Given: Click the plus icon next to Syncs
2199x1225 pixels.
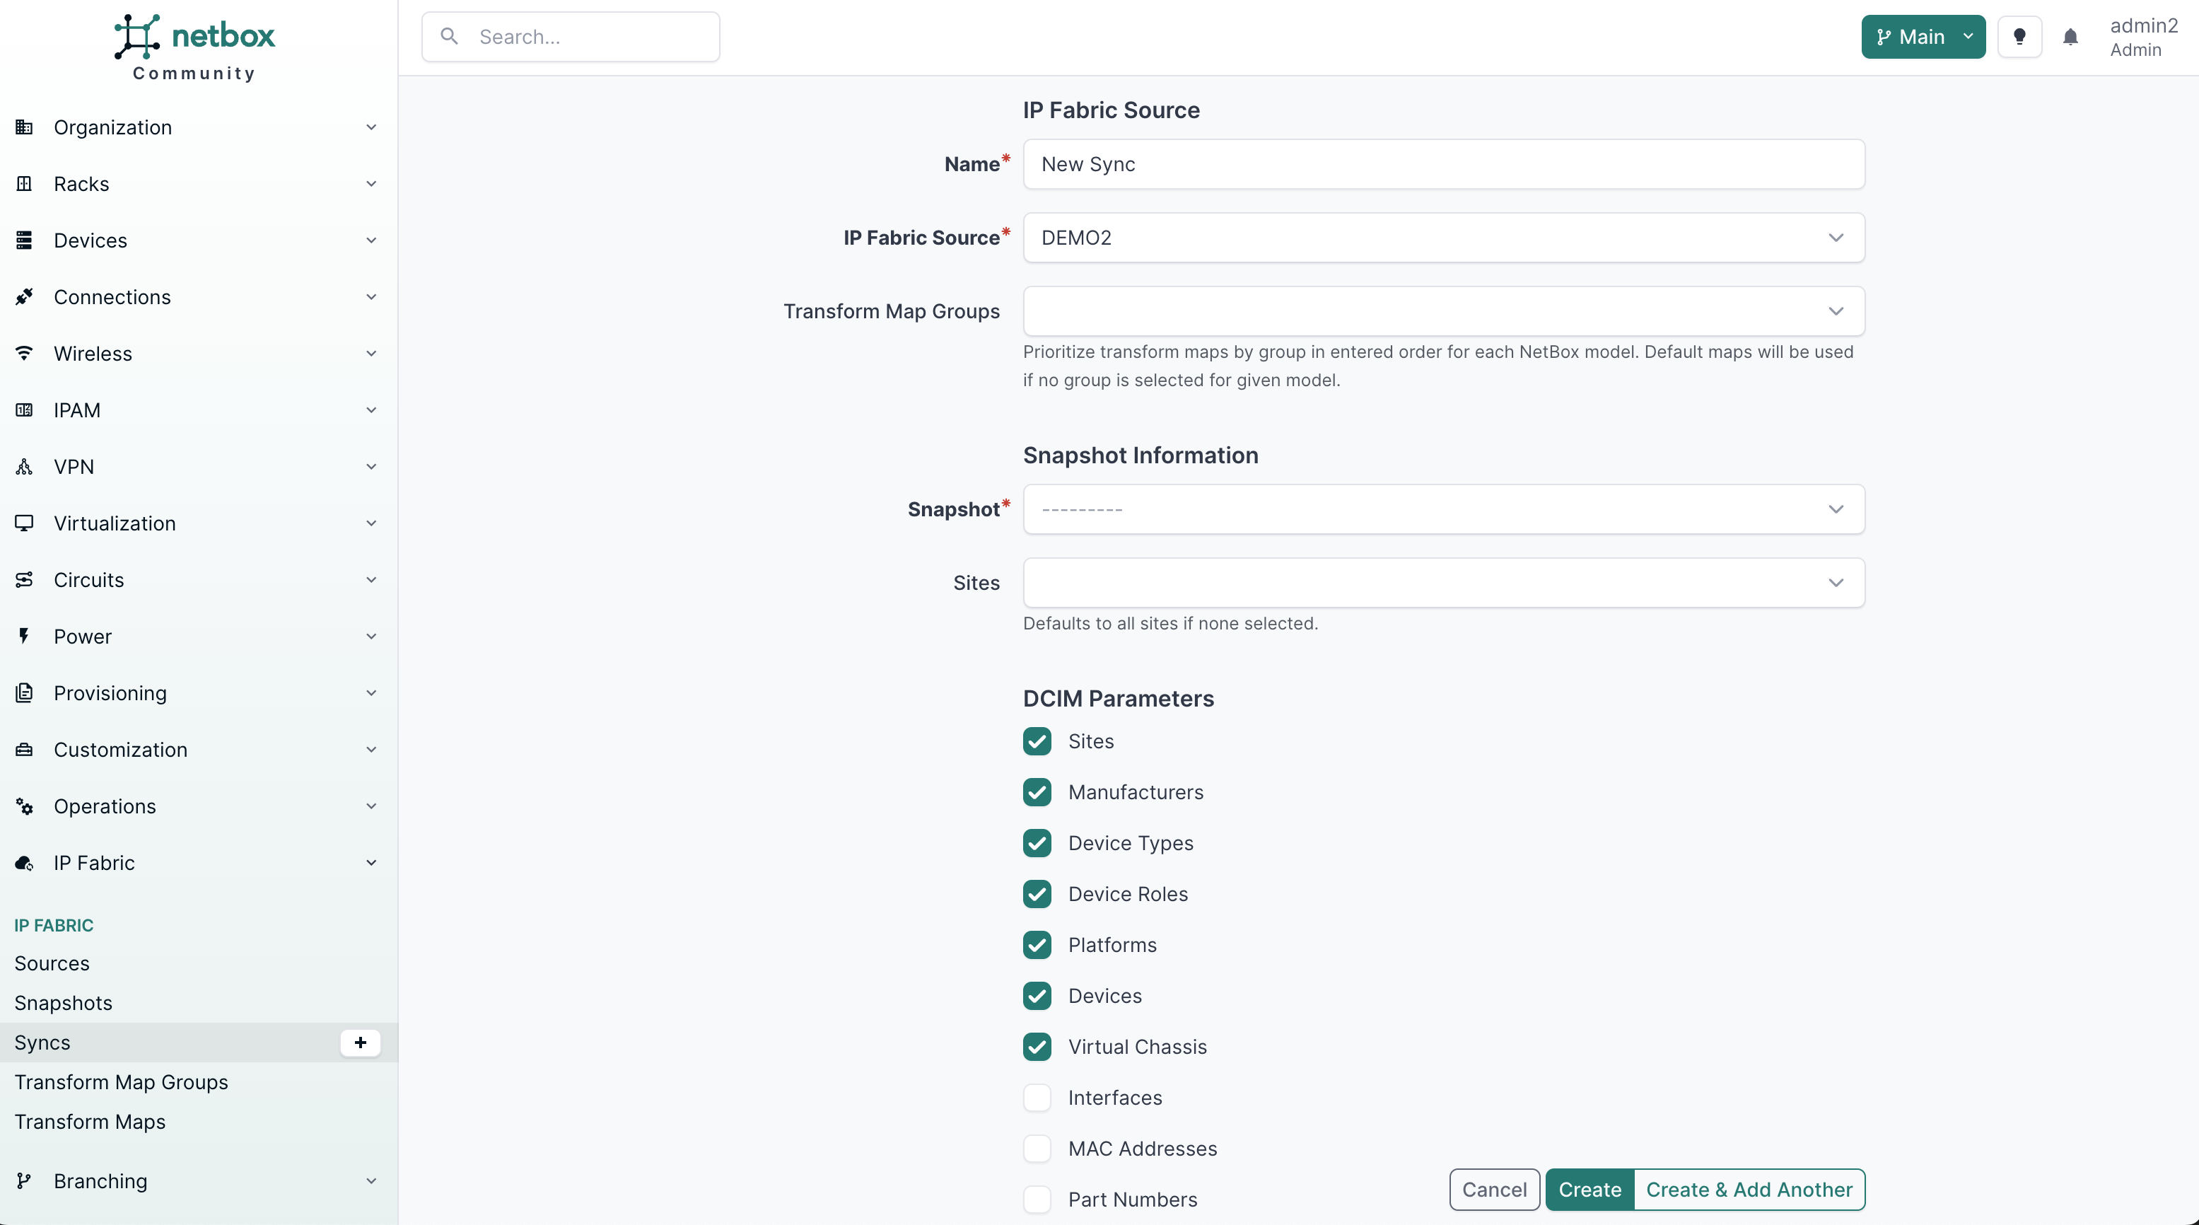Looking at the screenshot, I should pyautogui.click(x=360, y=1043).
